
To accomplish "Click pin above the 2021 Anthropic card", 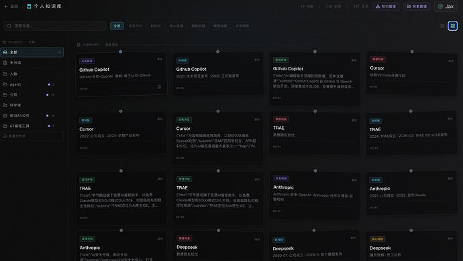I will click(x=411, y=171).
